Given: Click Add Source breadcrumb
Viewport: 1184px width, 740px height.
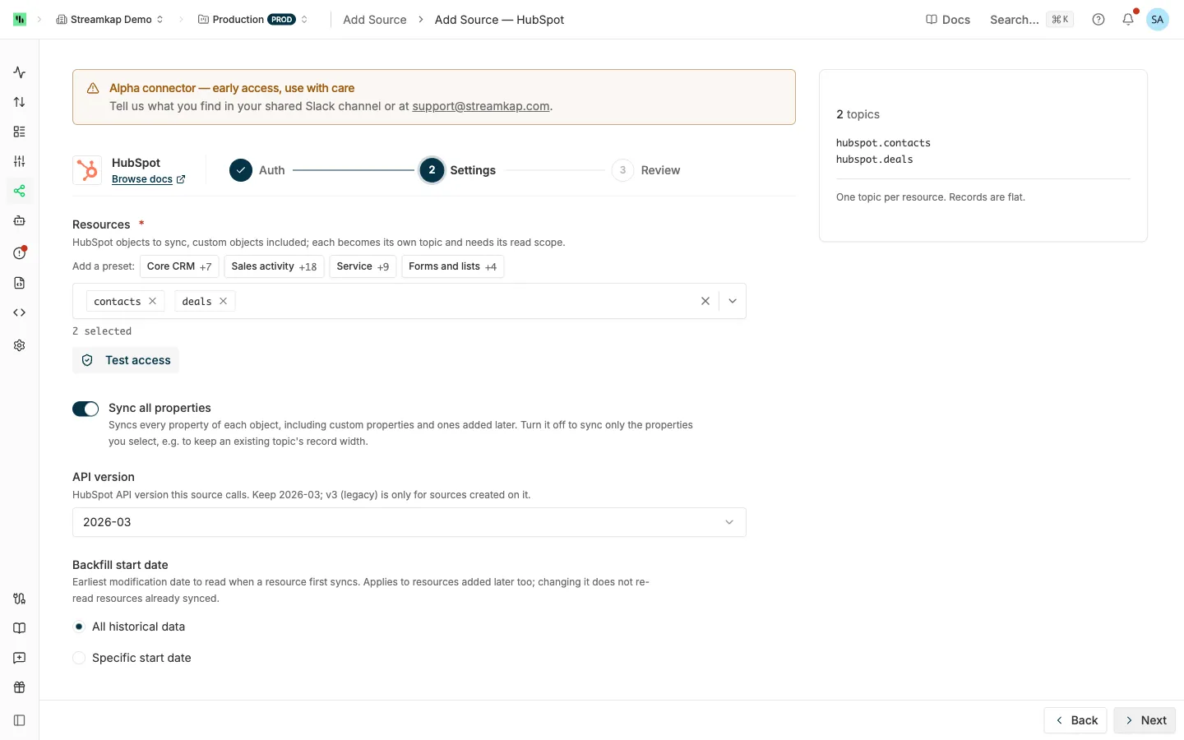Looking at the screenshot, I should 375,20.
